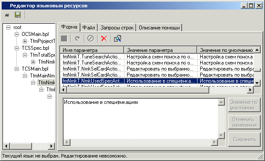Screen dimensions: 265x161
Task: Click the green floppy disk save icon
Action: tap(18, 15)
